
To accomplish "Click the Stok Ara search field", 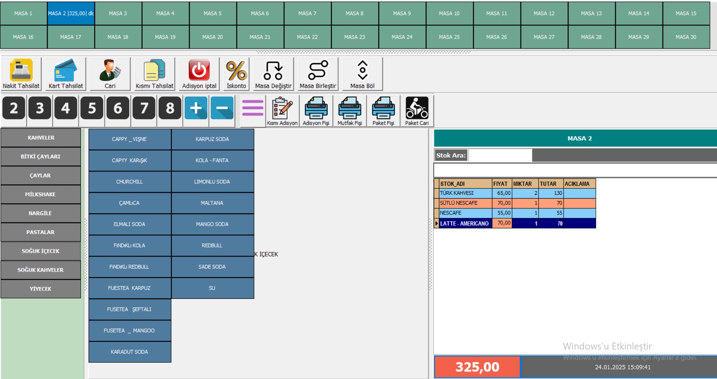I will [x=500, y=155].
